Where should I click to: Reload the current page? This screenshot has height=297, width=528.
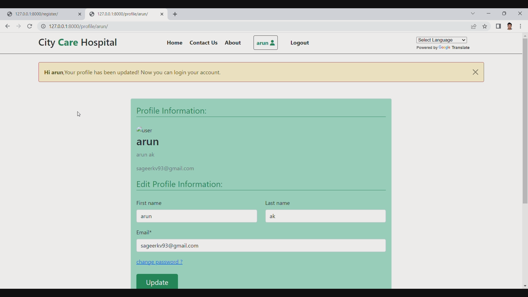coord(29,26)
